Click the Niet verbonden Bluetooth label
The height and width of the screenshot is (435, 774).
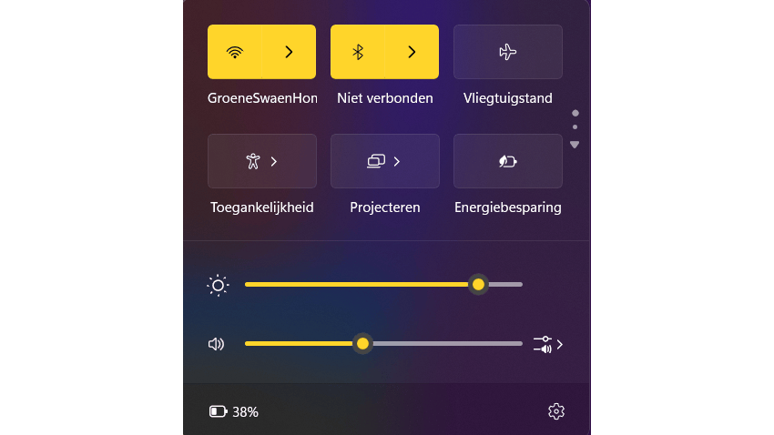pyautogui.click(x=384, y=98)
